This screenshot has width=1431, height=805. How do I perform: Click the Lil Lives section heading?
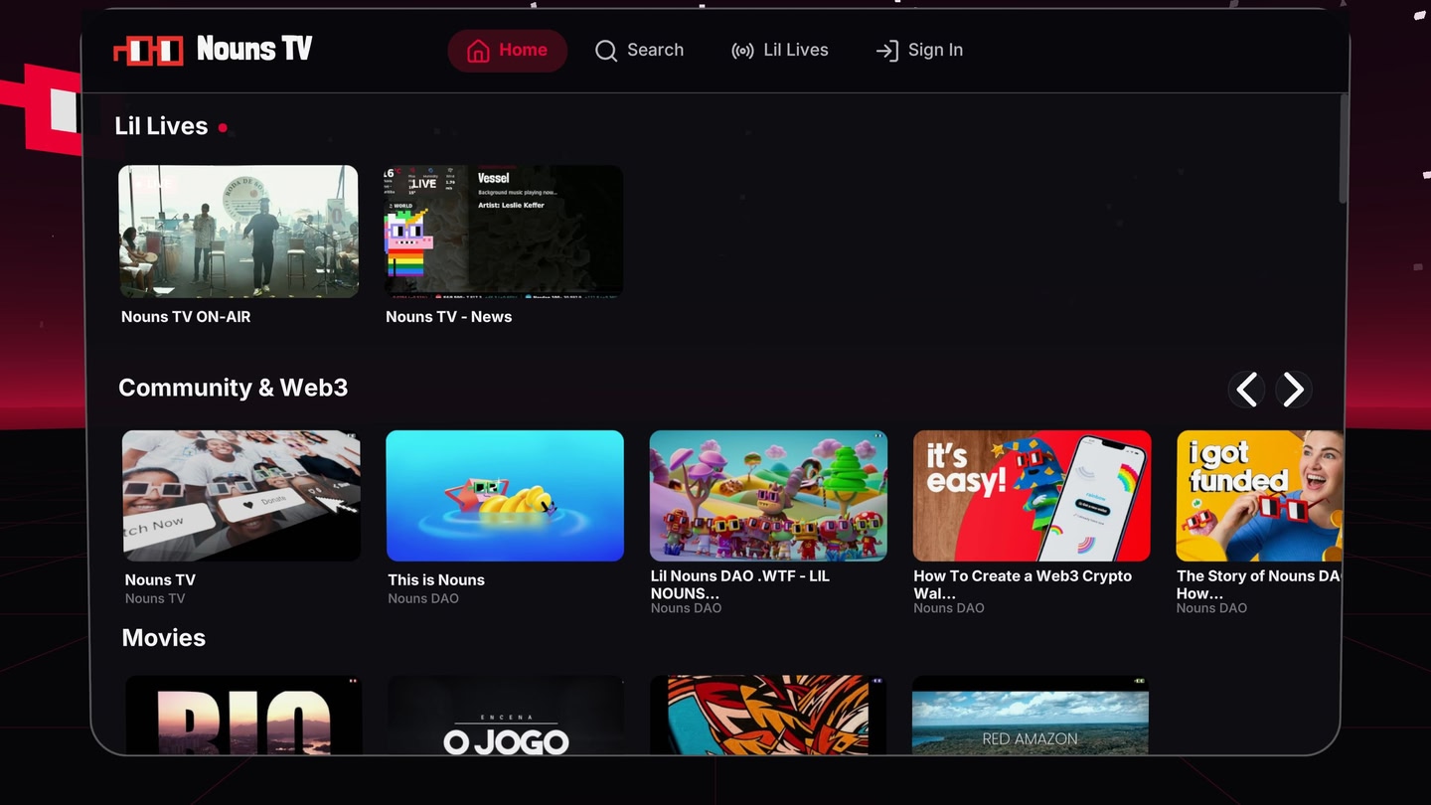(x=161, y=126)
